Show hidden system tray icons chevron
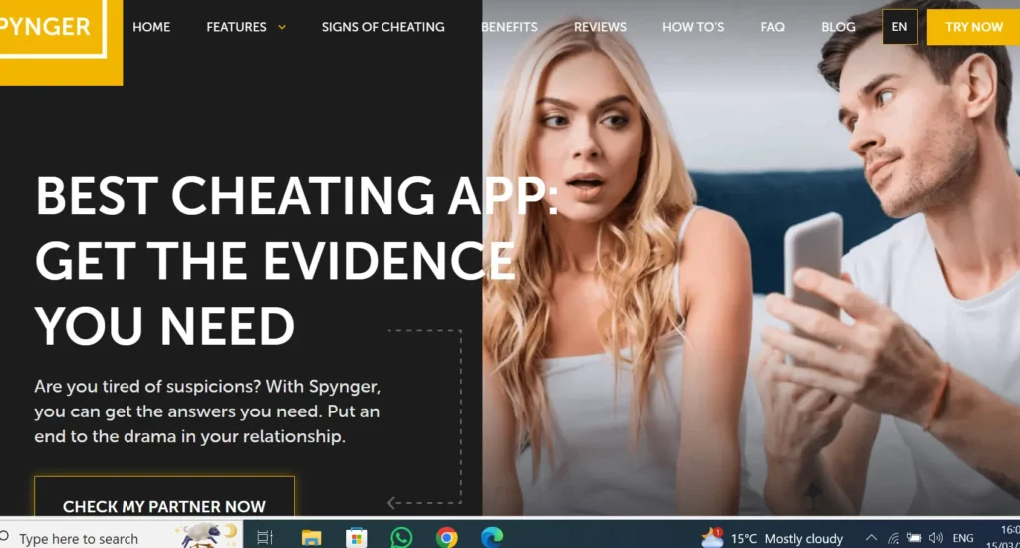Viewport: 1020px width, 548px height. (871, 538)
